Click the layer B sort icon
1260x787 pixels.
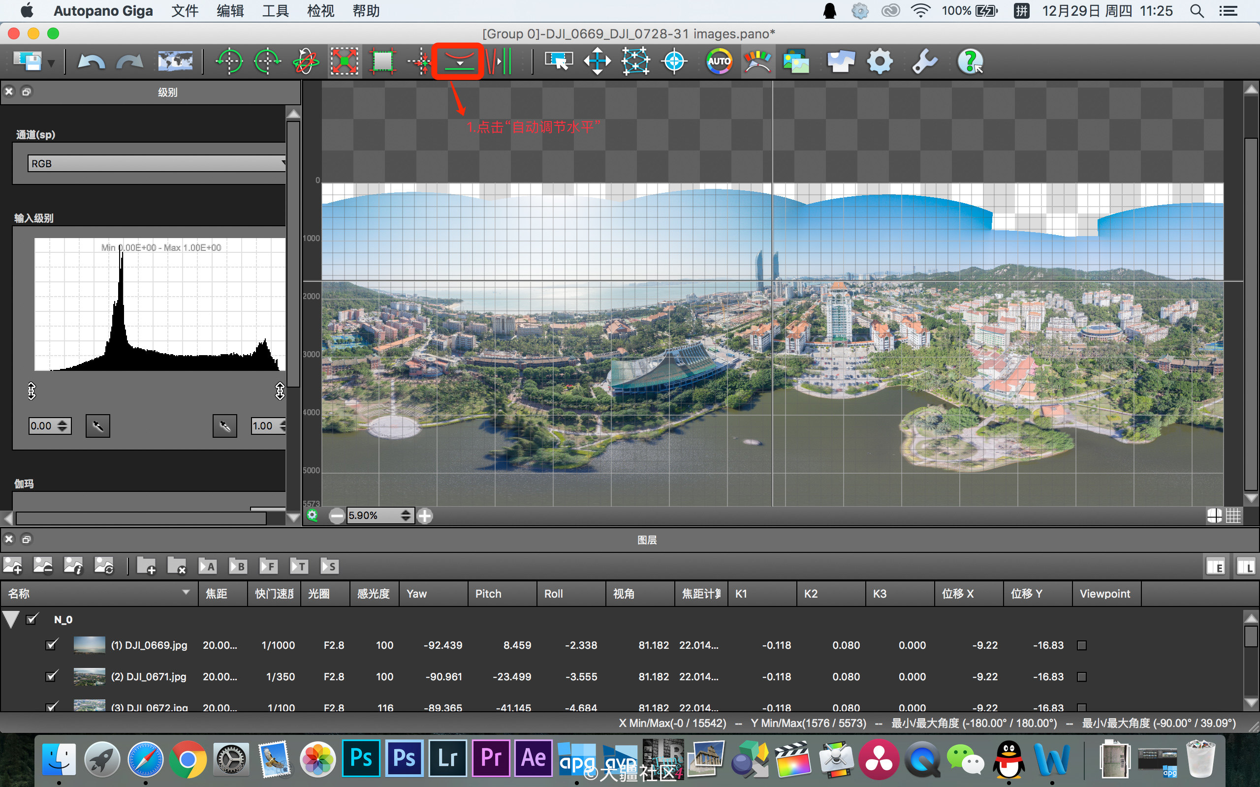pyautogui.click(x=238, y=566)
